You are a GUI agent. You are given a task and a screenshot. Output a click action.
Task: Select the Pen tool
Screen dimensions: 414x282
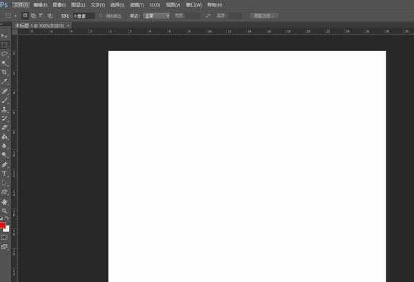(x=4, y=164)
